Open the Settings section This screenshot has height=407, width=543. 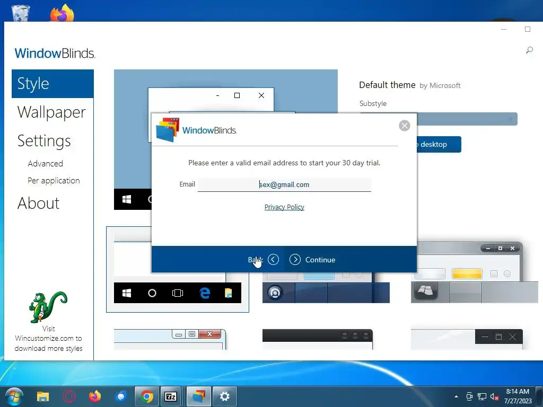click(x=44, y=141)
